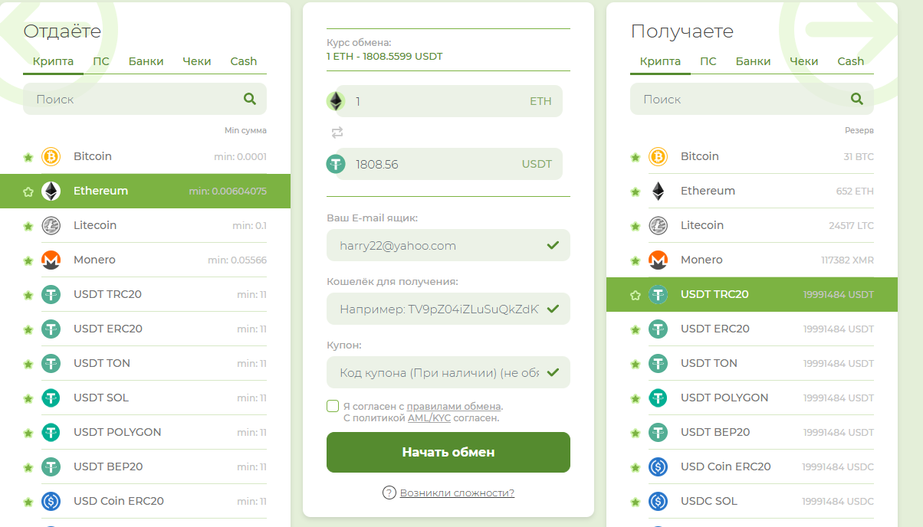The width and height of the screenshot is (923, 527).
Task: Click the Litecoin icon in the right panel
Action: tap(658, 225)
